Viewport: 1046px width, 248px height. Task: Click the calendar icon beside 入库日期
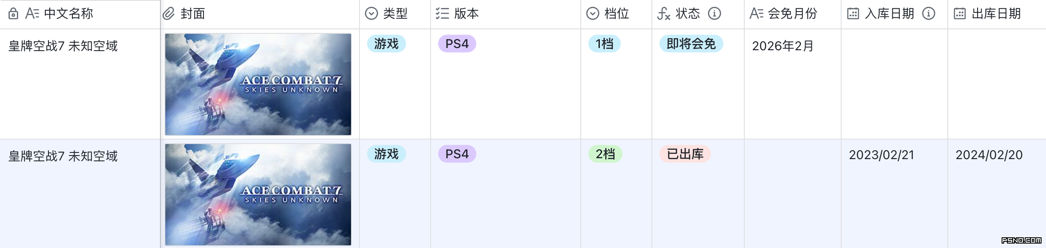tap(853, 14)
